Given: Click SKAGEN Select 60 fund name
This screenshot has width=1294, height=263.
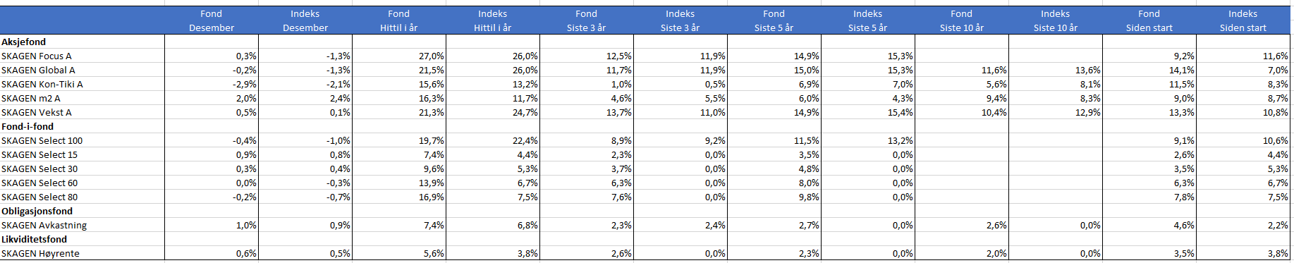Looking at the screenshot, I should pos(39,183).
